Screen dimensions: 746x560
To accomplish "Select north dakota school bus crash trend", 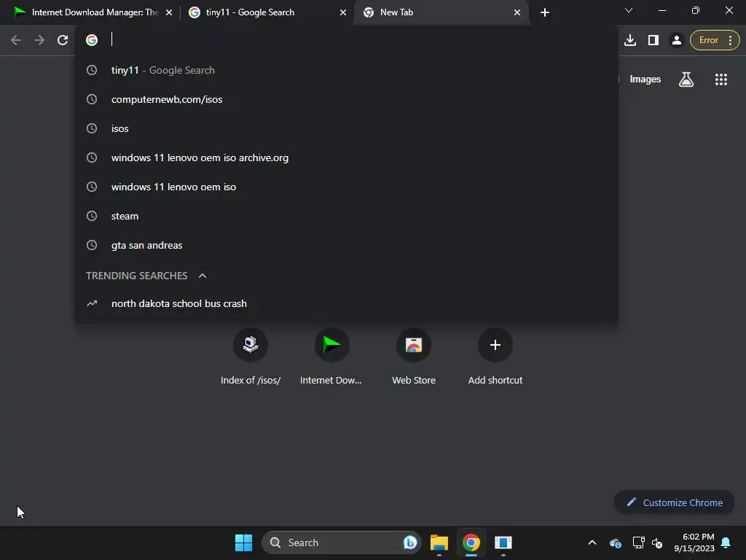I will [x=346, y=303].
